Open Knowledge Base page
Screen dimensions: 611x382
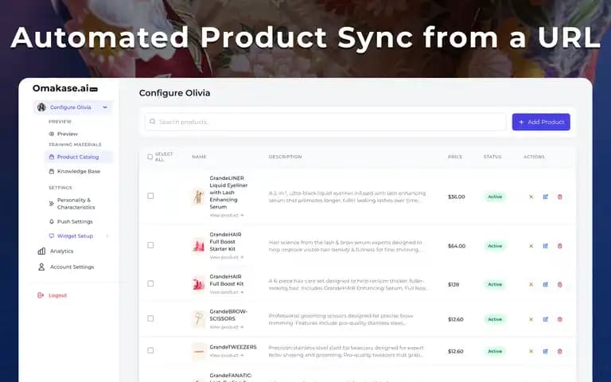[79, 171]
